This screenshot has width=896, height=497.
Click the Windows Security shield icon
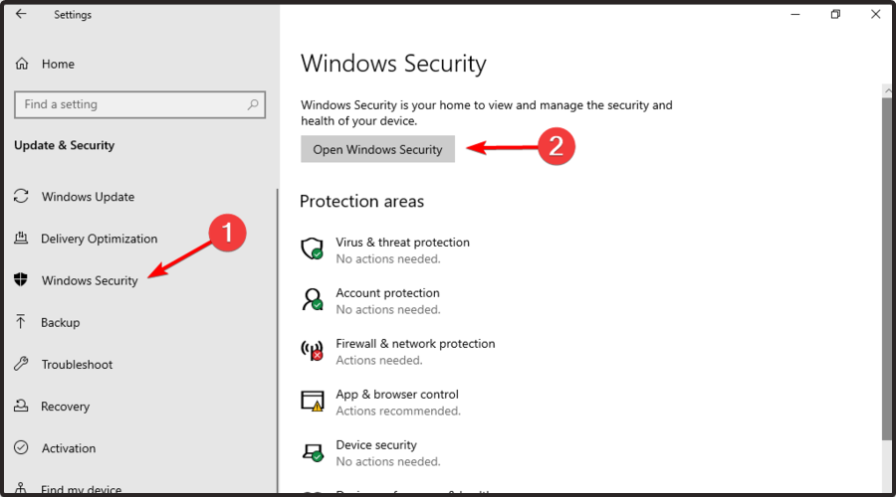pos(21,279)
